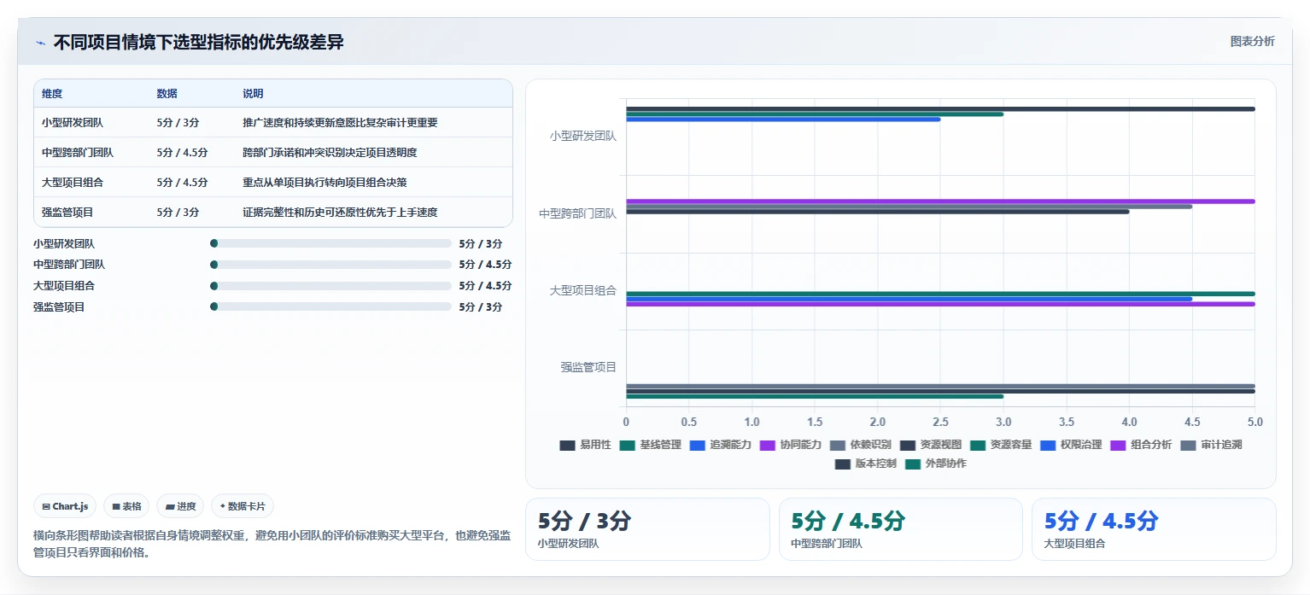Click the 5分 / 3分 value in 强监管项目 progress row
Screen dimensions: 1310x595
point(480,306)
